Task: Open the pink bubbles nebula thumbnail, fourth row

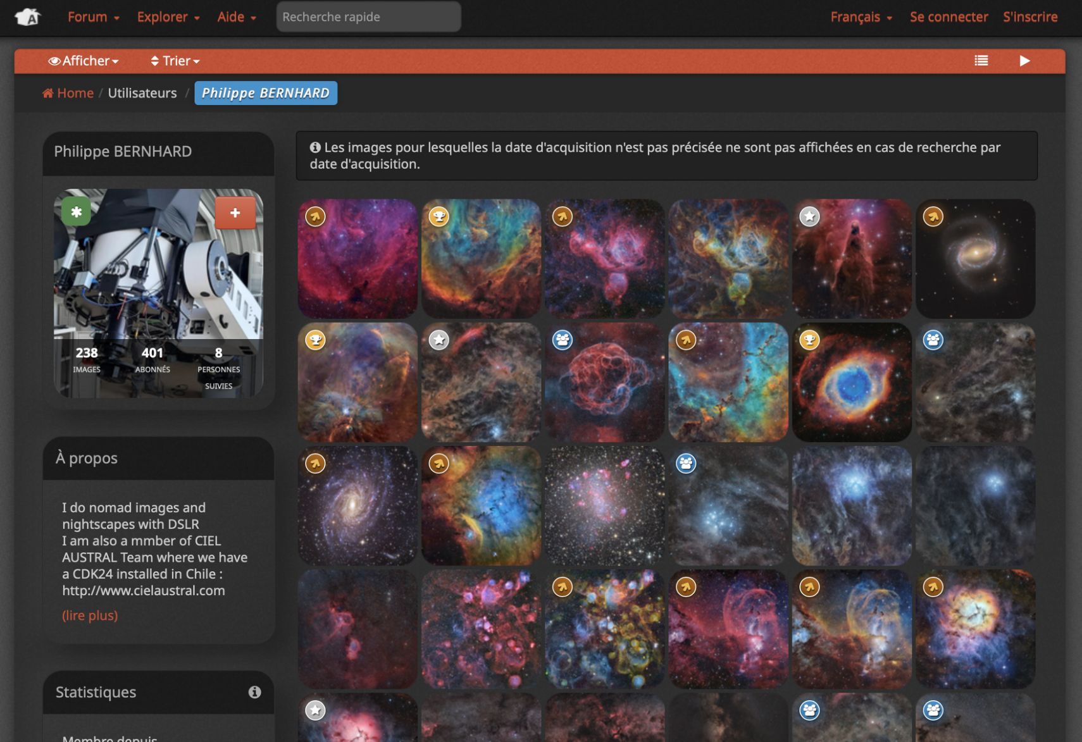Action: 481,629
